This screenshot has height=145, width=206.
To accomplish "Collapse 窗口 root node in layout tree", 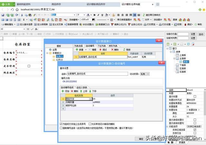I will [x=167, y=48].
